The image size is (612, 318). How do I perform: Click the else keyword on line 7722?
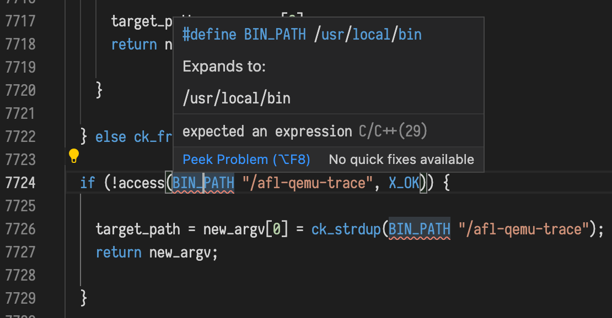(111, 136)
